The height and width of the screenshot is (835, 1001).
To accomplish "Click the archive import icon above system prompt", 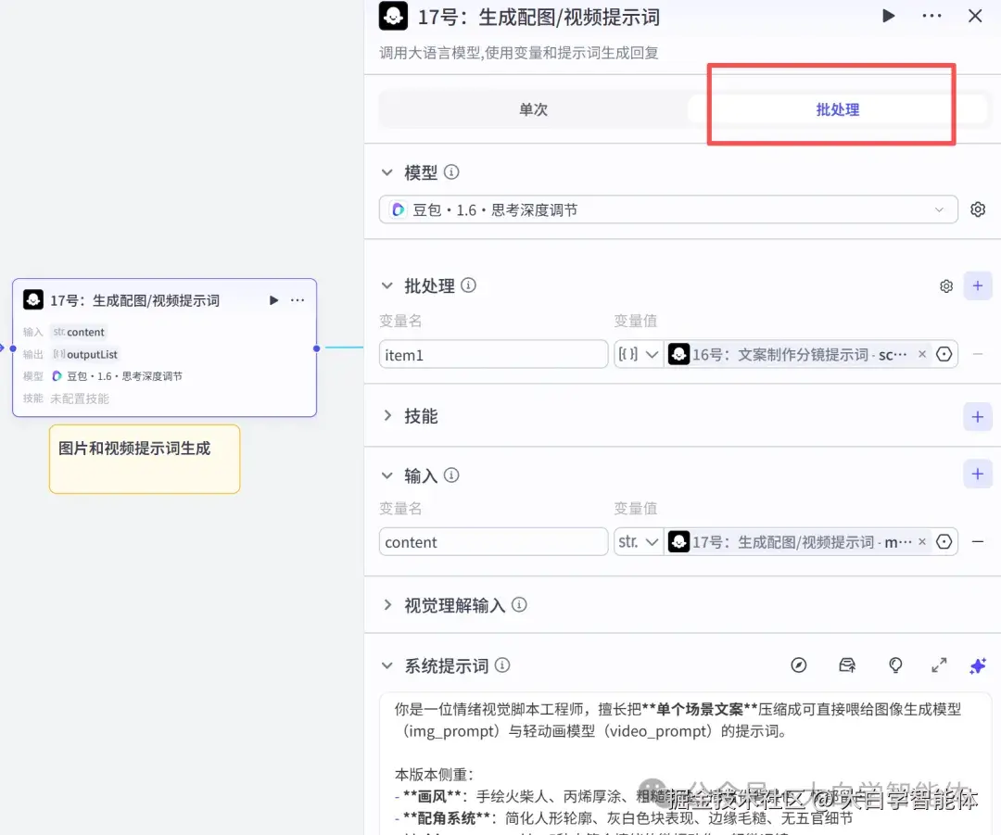I will pos(847,665).
